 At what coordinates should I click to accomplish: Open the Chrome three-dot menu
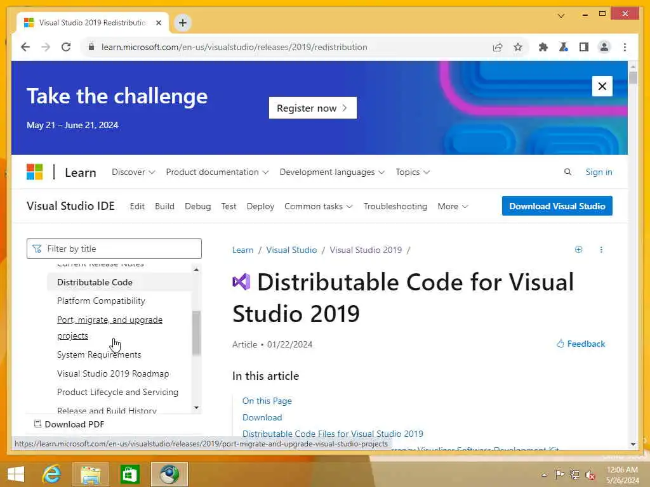625,47
